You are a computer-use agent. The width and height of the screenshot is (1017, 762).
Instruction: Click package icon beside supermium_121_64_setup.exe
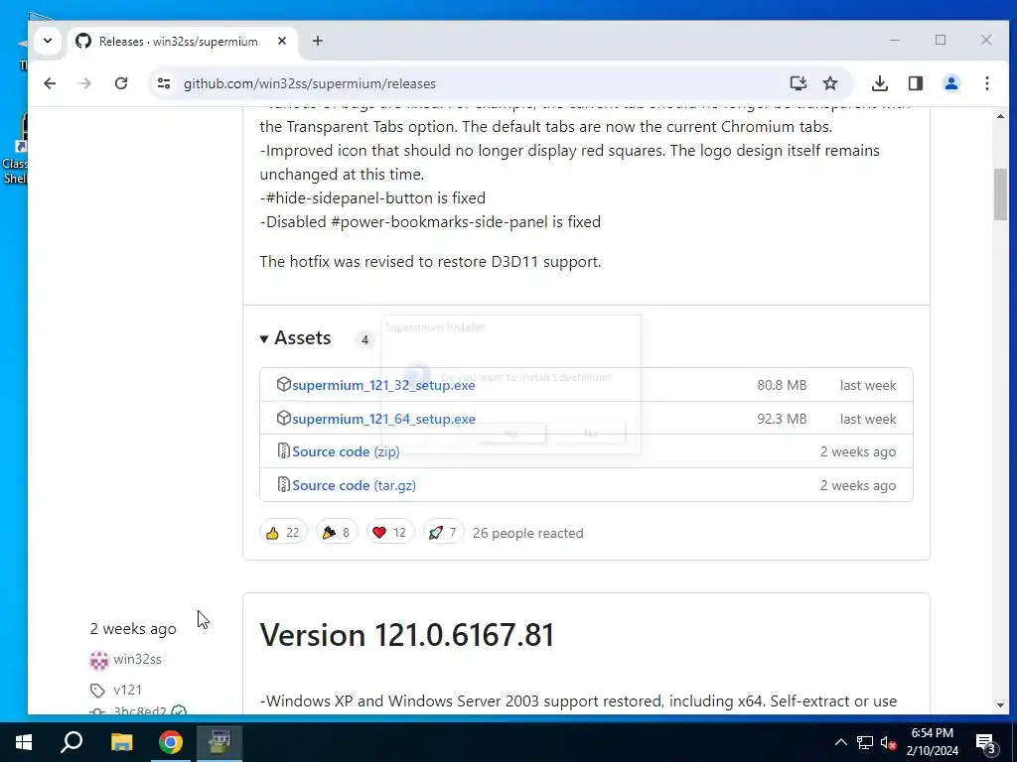tap(283, 418)
